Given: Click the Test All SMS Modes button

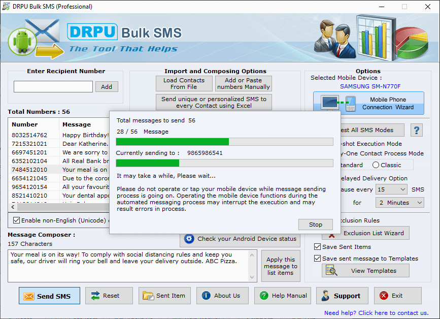Looking at the screenshot, I should (373, 130).
